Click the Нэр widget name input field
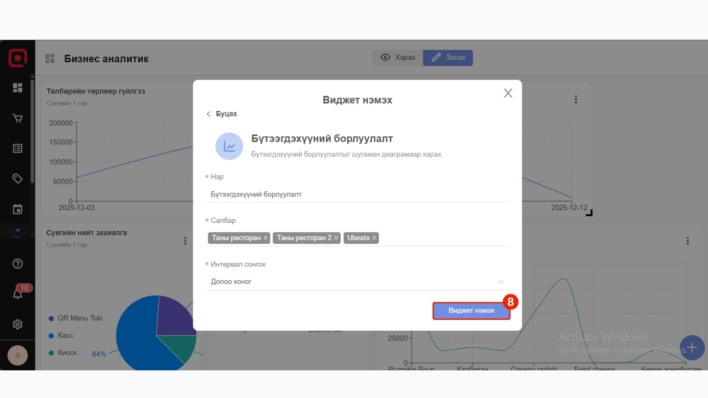The height and width of the screenshot is (398, 708). [x=357, y=194]
